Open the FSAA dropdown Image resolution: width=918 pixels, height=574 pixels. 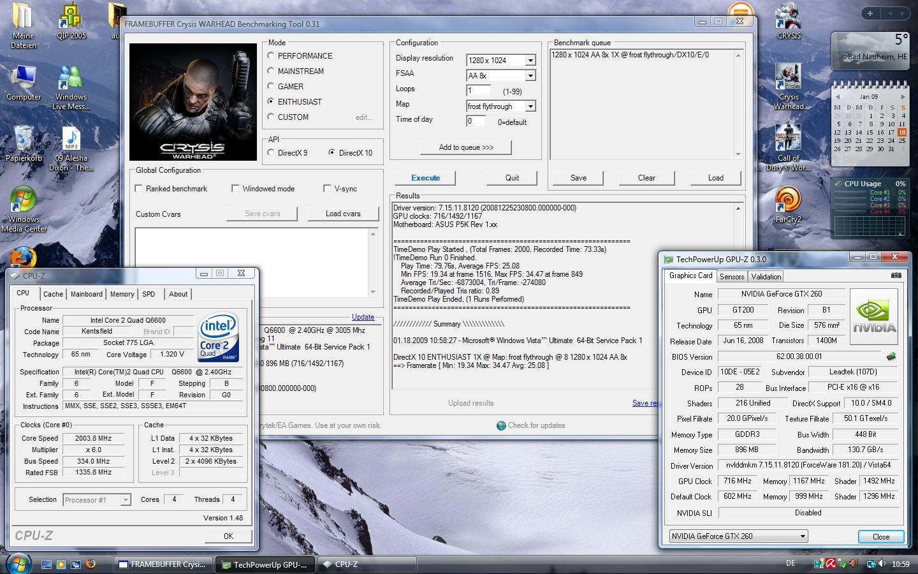point(530,75)
